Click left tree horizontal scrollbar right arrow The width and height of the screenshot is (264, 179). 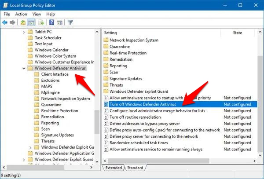pyautogui.click(x=92, y=168)
